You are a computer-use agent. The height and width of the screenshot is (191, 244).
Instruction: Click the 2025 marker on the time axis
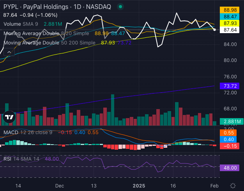139,186
